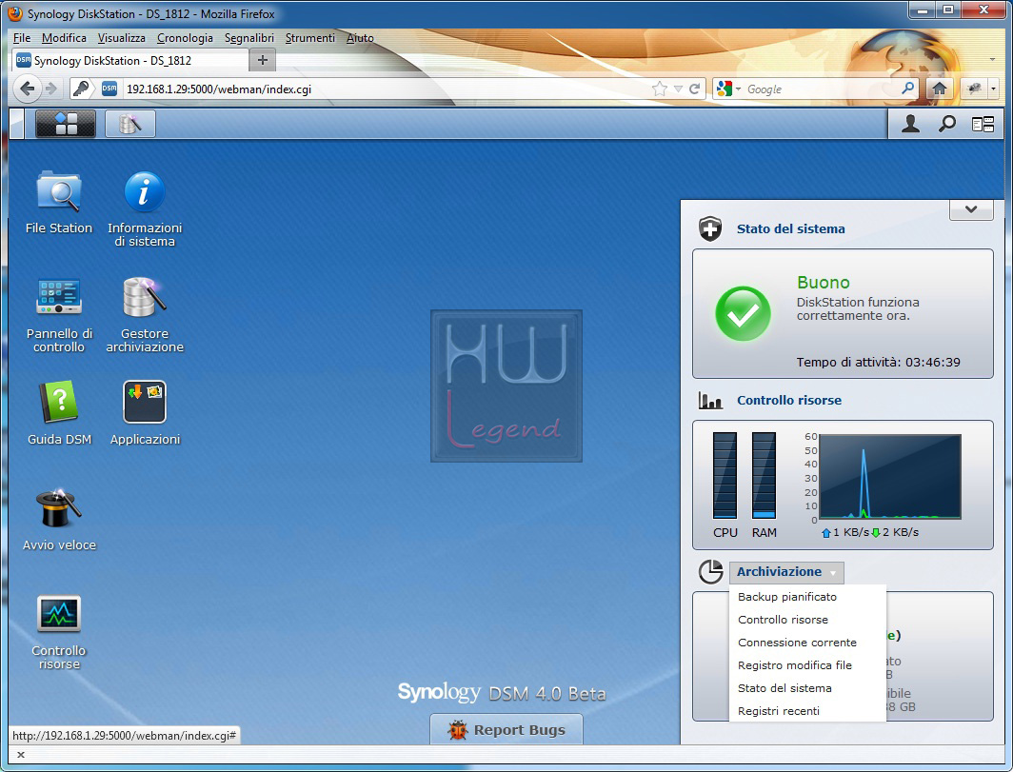This screenshot has height=772, width=1013.
Task: Open the Strumenti menu
Action: point(310,38)
